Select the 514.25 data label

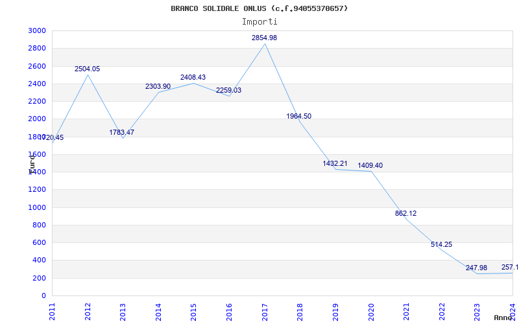coord(441,245)
